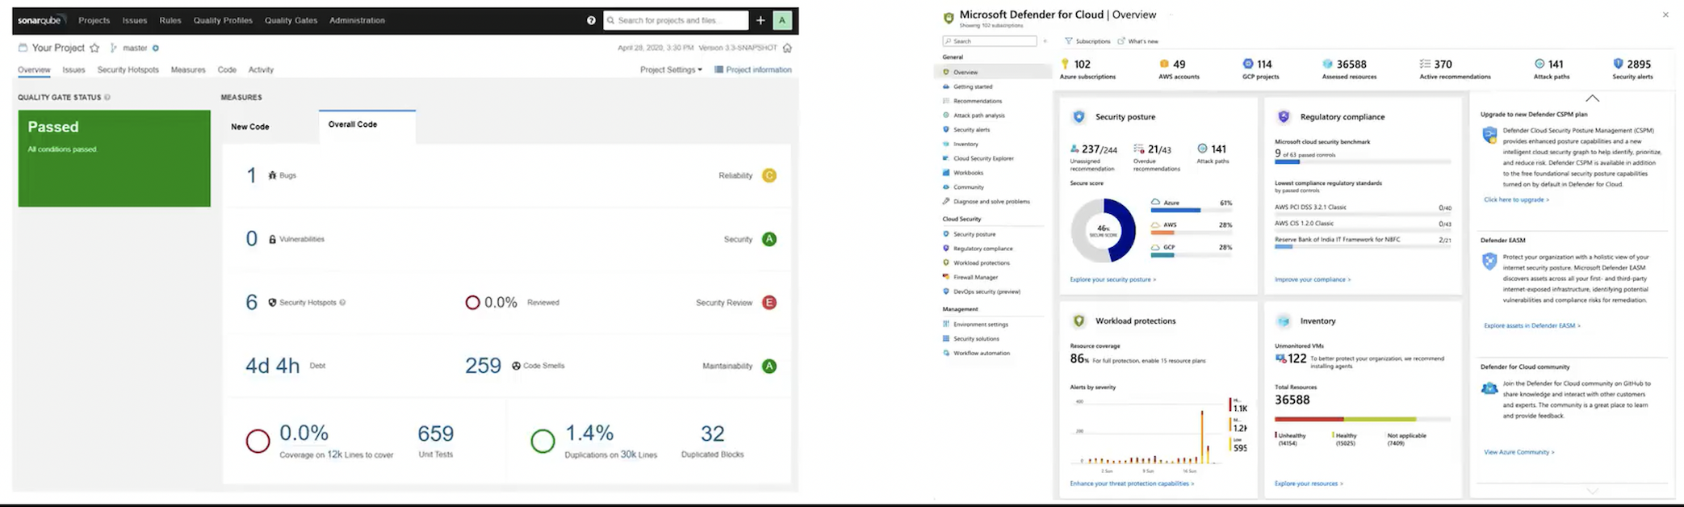The width and height of the screenshot is (1684, 507).
Task: Click the Project information link
Action: (758, 70)
